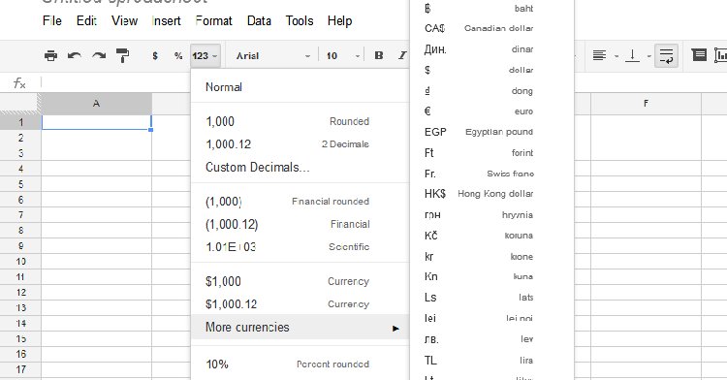Open the 123 number format dropdown
The width and height of the screenshot is (727, 380).
point(205,56)
